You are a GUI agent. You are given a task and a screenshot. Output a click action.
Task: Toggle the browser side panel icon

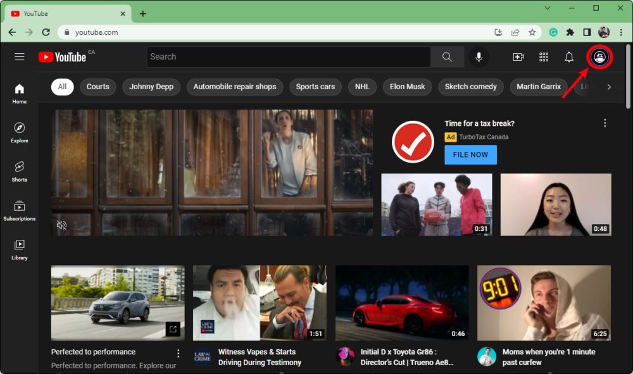pos(587,32)
